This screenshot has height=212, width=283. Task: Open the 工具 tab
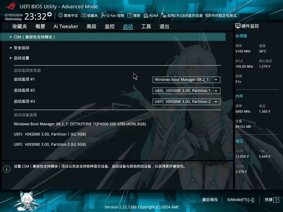tap(146, 26)
